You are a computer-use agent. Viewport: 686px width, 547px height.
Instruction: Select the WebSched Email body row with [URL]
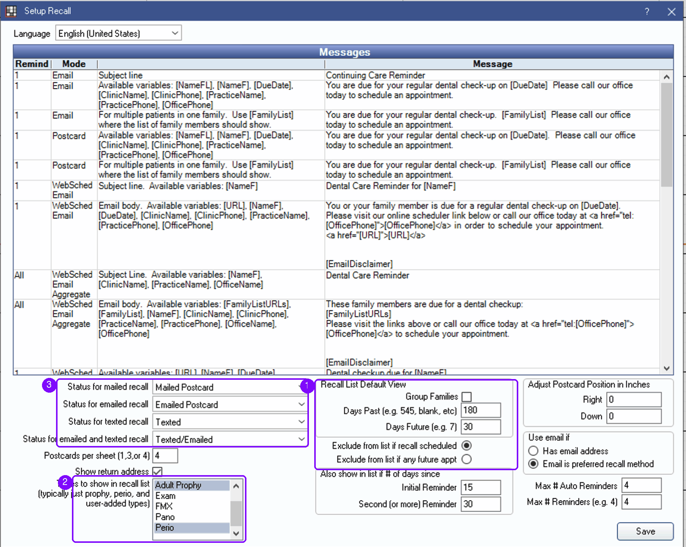click(337, 235)
